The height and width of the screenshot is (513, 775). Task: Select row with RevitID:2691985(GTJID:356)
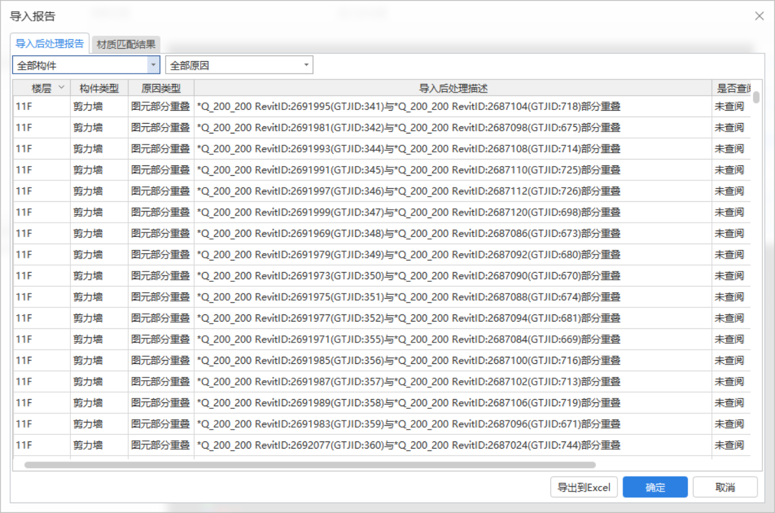tap(382, 361)
